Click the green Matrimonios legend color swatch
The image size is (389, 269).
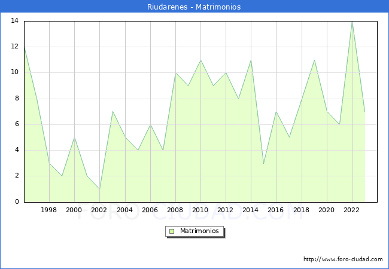pyautogui.click(x=172, y=231)
